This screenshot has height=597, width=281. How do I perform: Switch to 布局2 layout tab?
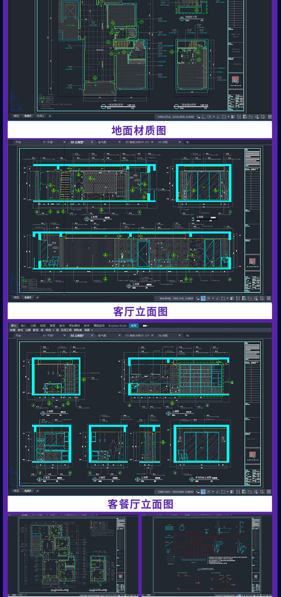(x=40, y=116)
